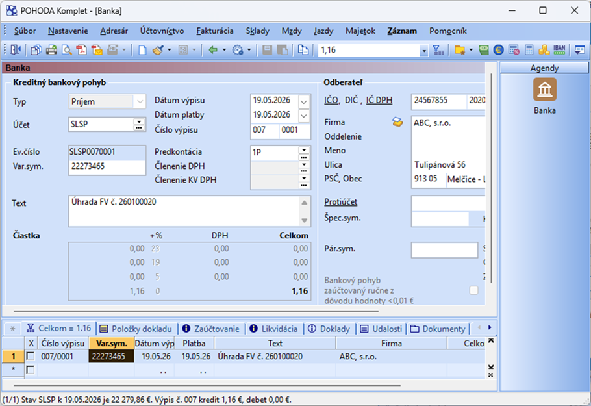The image size is (591, 406).
Task: Click the form's vertical scrollbar
Action: (x=491, y=178)
